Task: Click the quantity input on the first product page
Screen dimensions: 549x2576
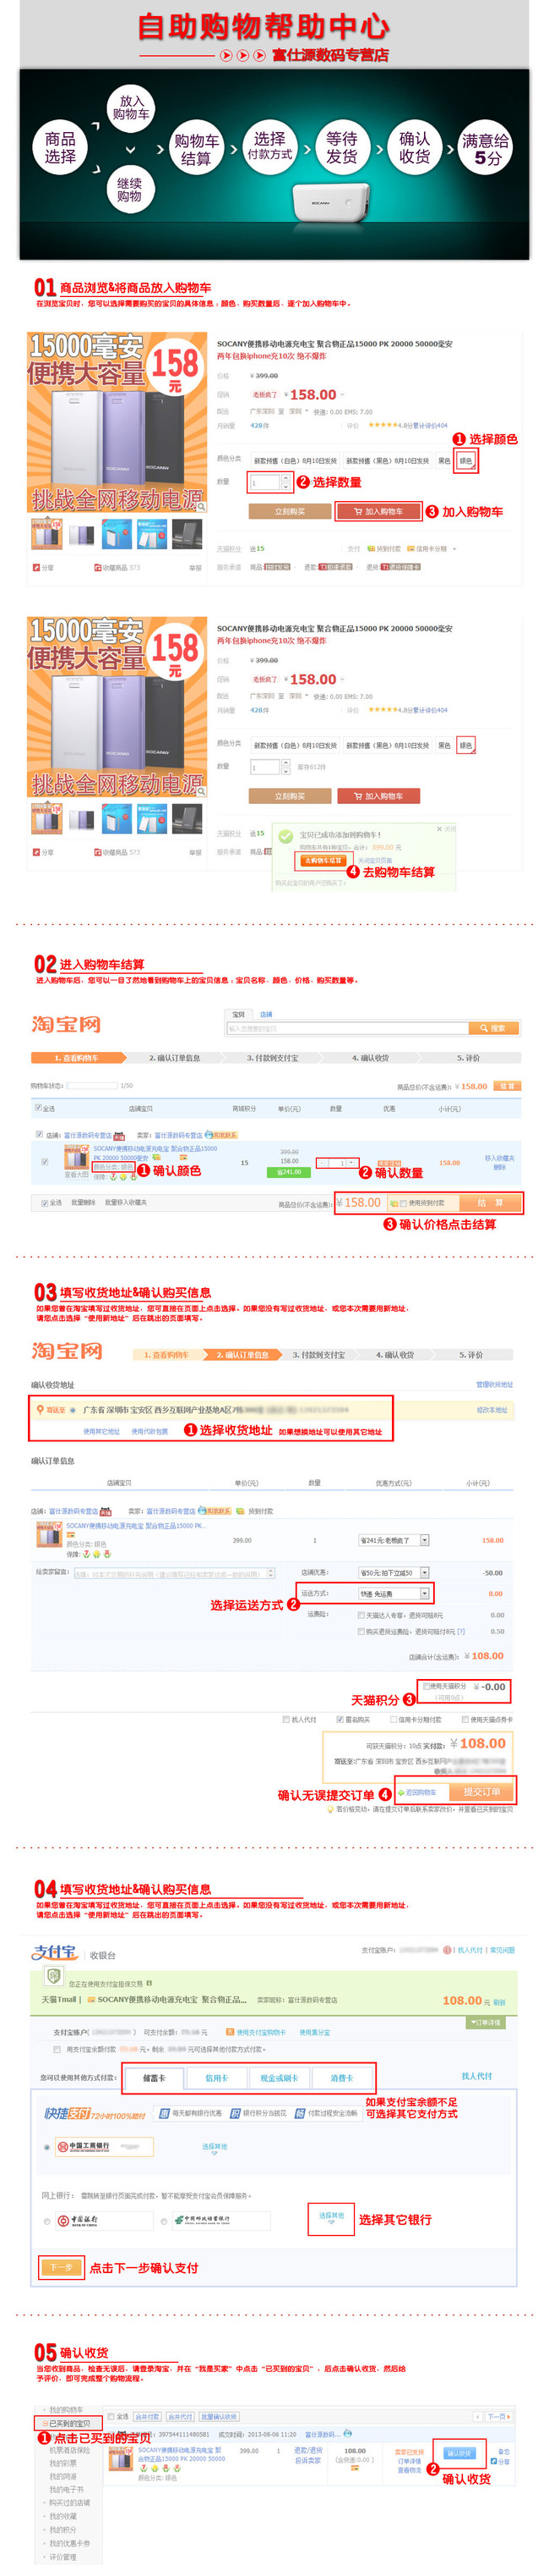Action: point(265,483)
